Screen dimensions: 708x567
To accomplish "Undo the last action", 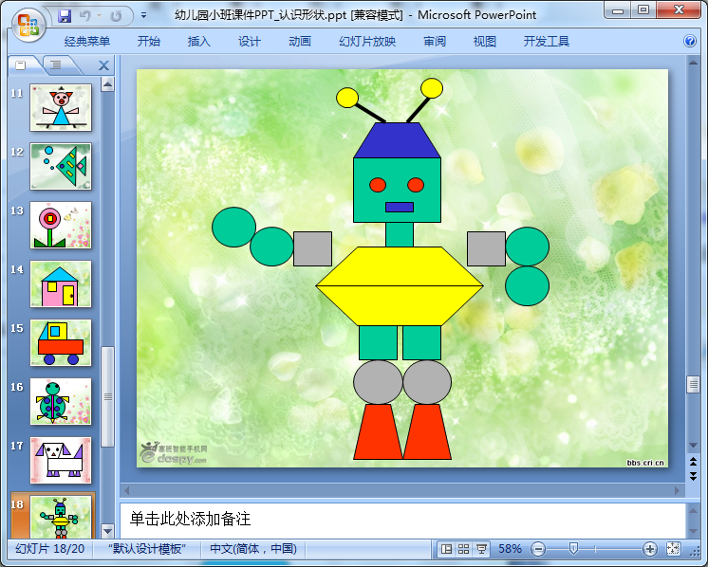I will pyautogui.click(x=84, y=16).
